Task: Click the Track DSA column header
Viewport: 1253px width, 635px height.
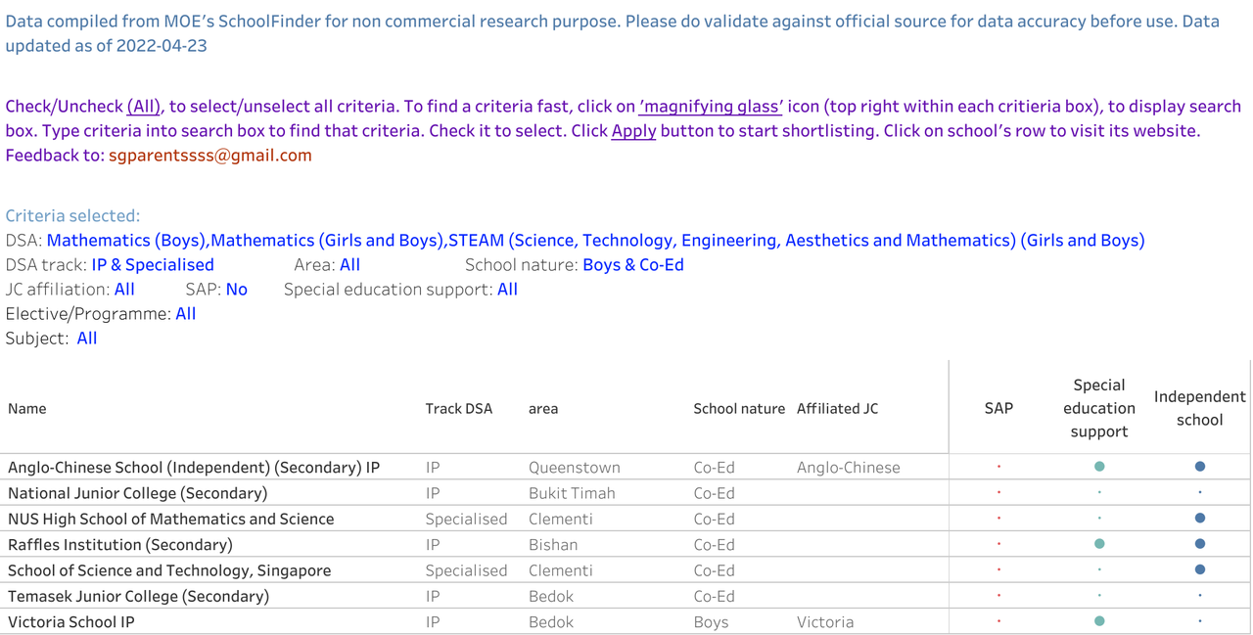Action: click(459, 409)
